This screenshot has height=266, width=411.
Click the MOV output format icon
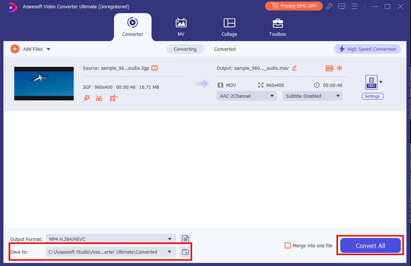371,82
